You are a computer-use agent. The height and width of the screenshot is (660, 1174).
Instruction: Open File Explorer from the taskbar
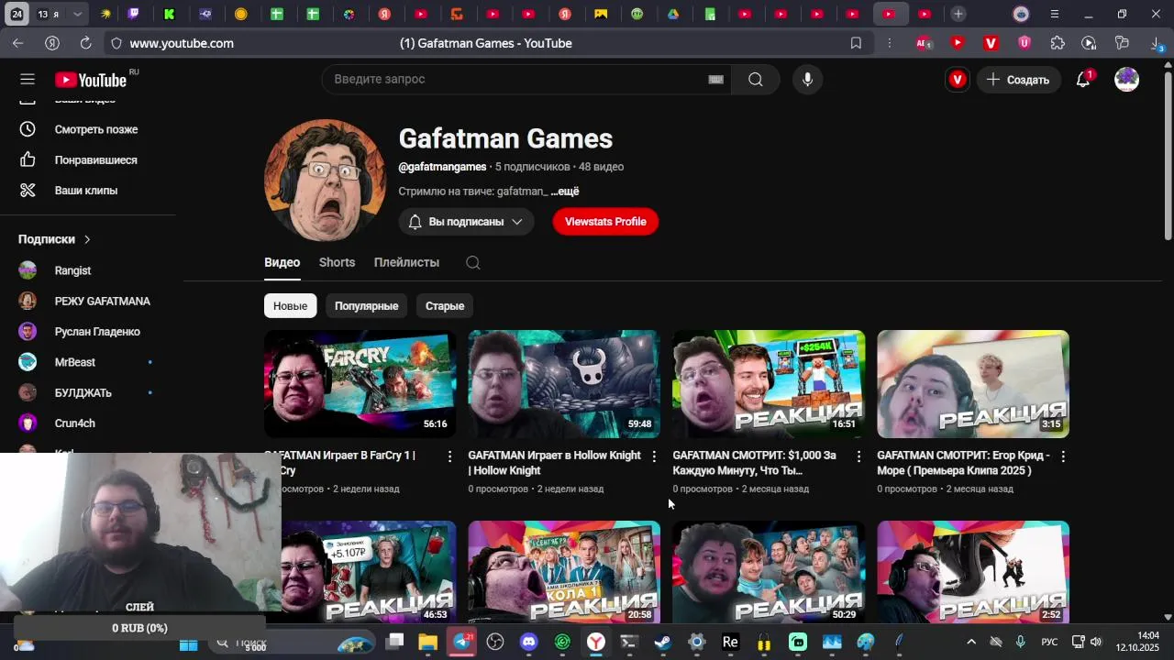click(427, 643)
